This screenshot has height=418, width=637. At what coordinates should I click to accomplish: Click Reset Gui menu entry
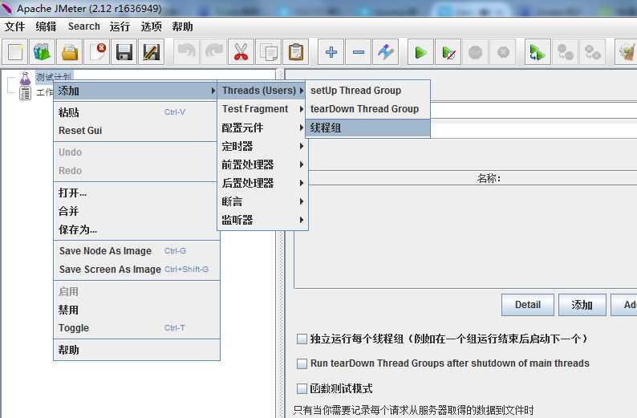coord(137,131)
